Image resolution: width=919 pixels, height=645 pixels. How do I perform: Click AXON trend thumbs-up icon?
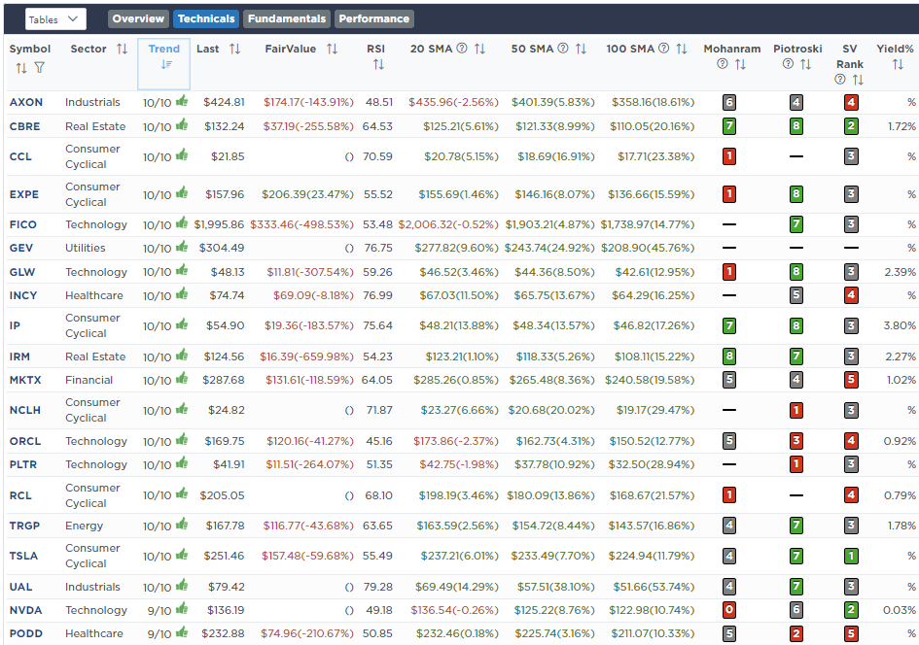182,101
